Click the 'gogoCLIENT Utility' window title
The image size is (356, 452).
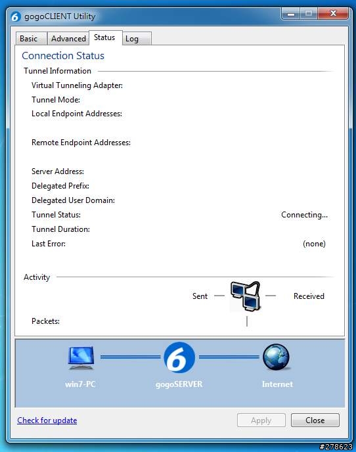60,16
